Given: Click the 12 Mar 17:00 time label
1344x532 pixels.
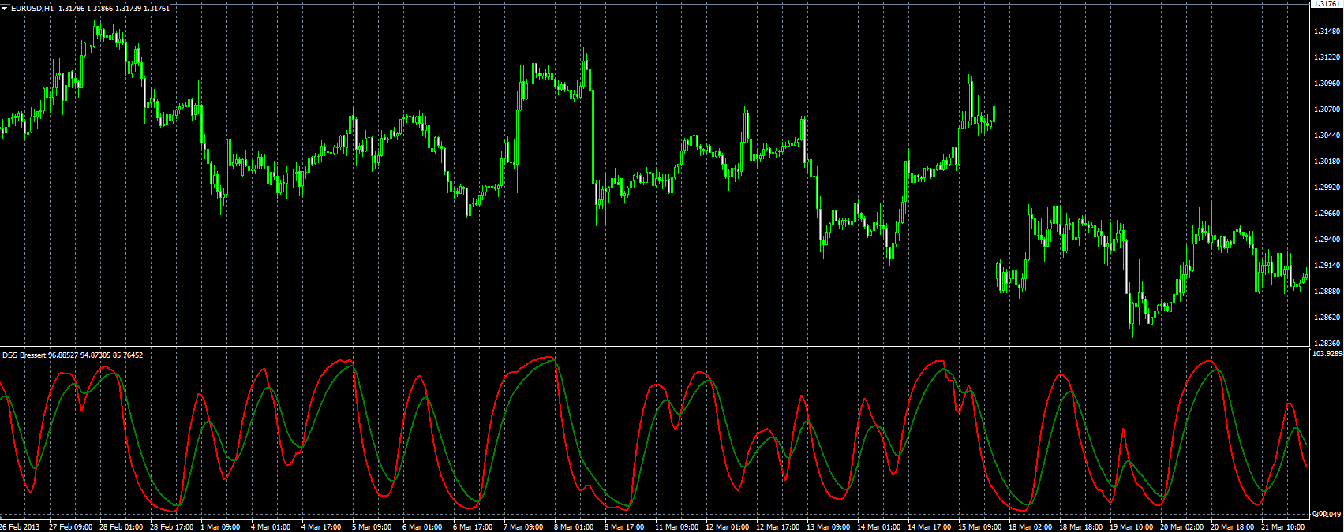Looking at the screenshot, I should [777, 526].
